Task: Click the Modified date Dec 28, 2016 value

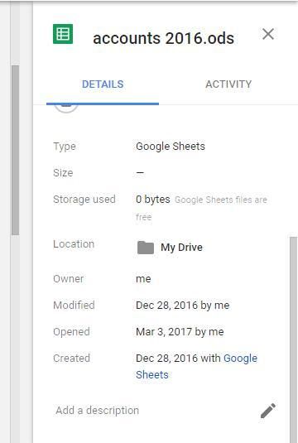Action: tap(166, 306)
